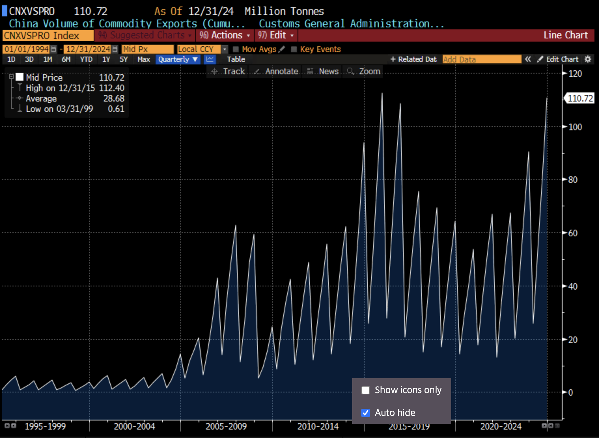Click the News list icon
Viewport: 599px width, 438px height.
pyautogui.click(x=310, y=71)
